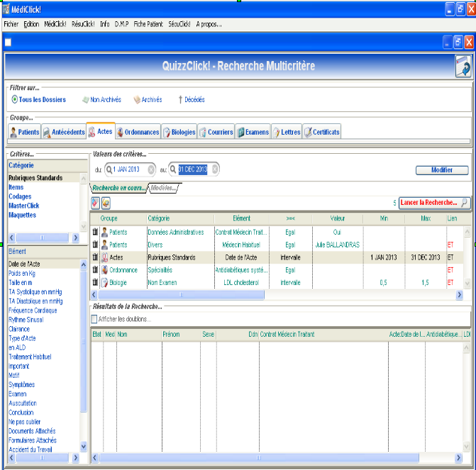Clear the start date field '1 JAN 2013'
Screen dimensions: 476x470
(x=151, y=169)
